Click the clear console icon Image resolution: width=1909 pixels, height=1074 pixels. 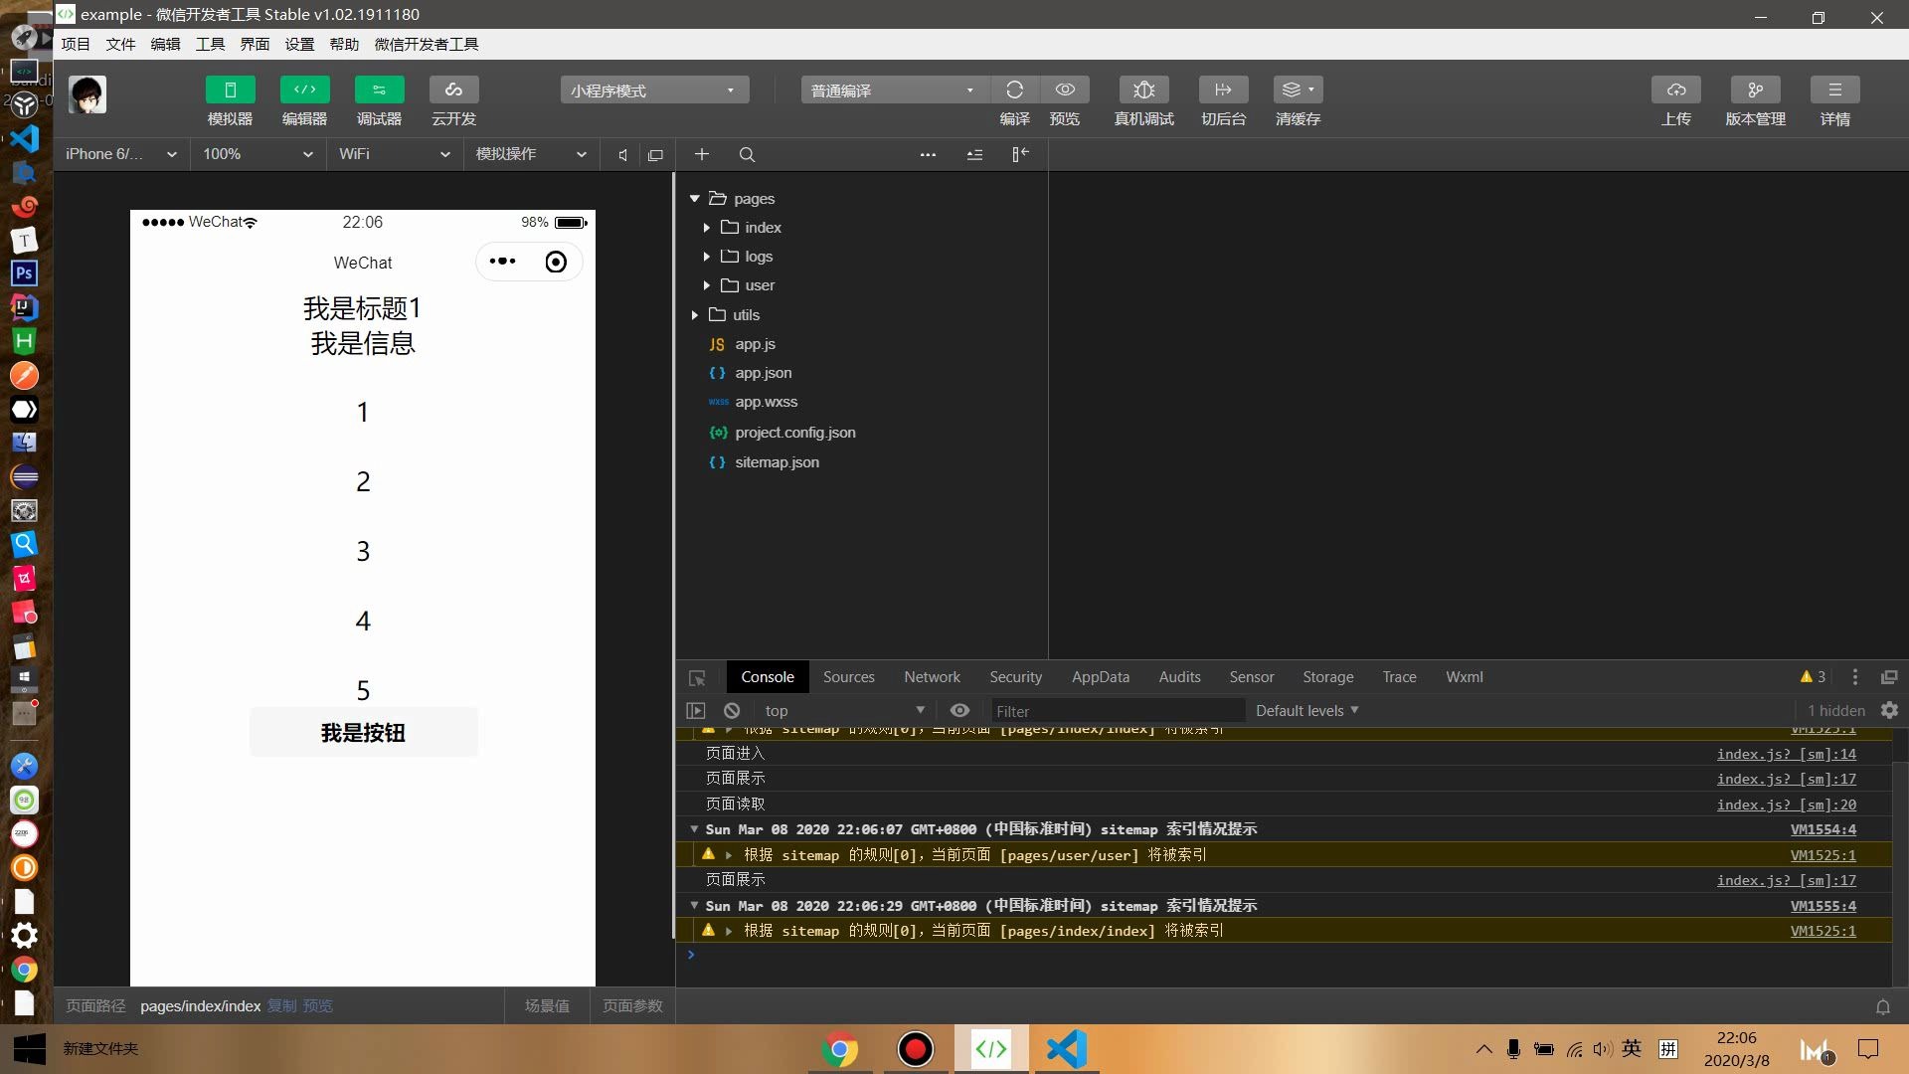(732, 710)
